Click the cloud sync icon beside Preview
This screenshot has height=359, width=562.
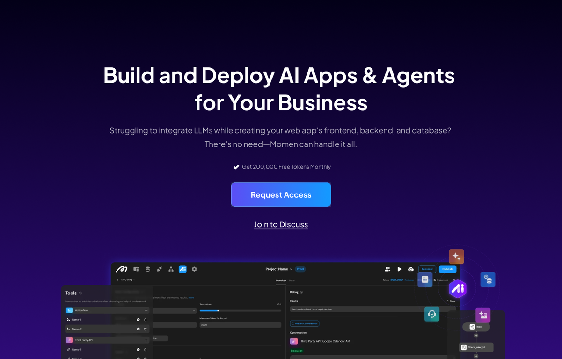[x=411, y=269]
